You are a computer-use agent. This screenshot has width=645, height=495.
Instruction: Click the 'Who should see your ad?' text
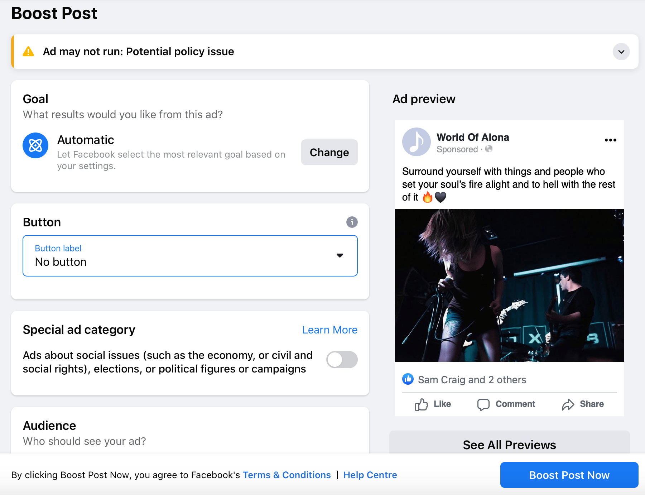coord(85,441)
